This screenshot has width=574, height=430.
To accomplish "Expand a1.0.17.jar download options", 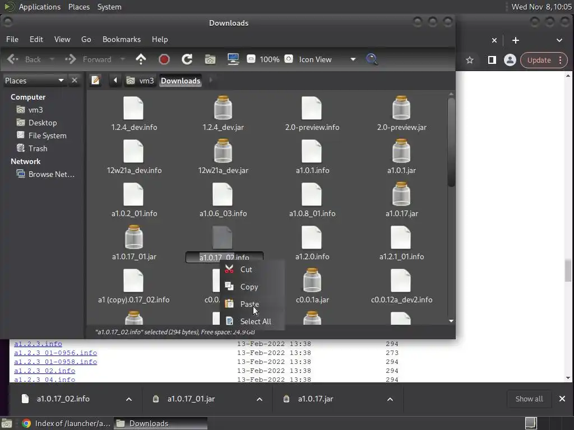I will click(390, 399).
